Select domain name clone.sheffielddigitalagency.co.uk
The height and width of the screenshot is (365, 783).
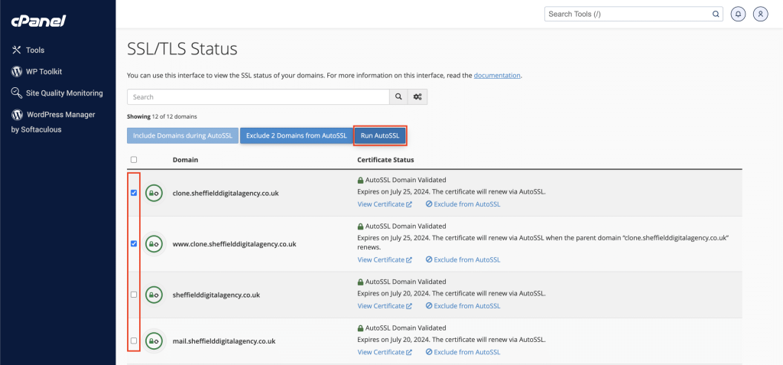click(x=226, y=193)
